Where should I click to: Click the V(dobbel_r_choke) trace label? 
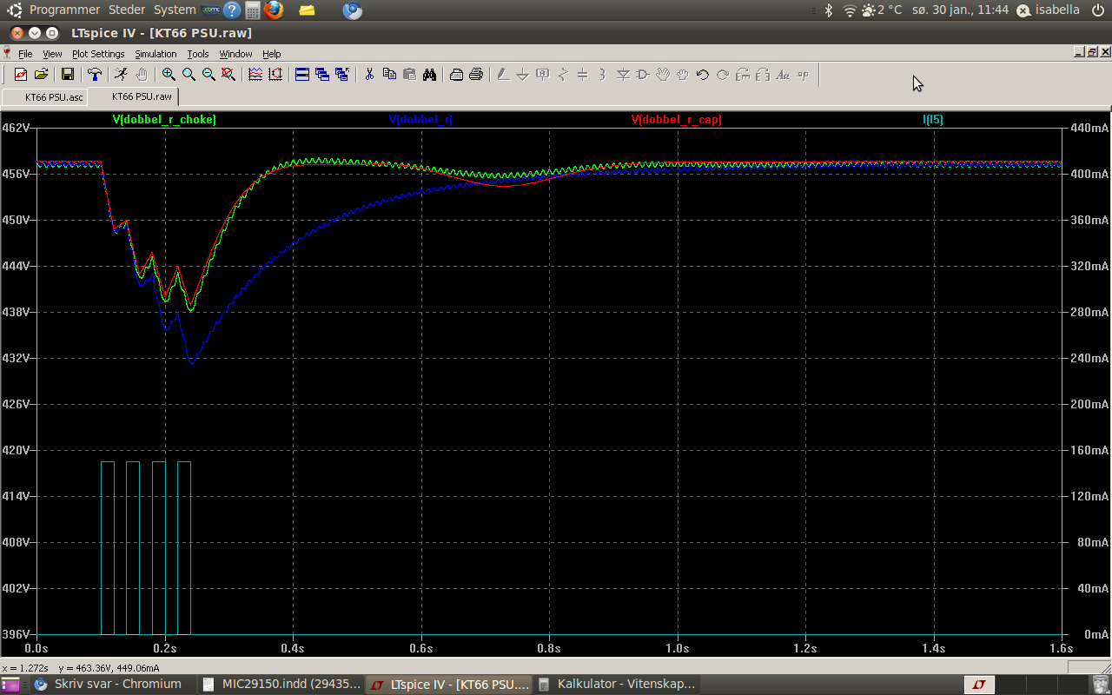(x=164, y=120)
